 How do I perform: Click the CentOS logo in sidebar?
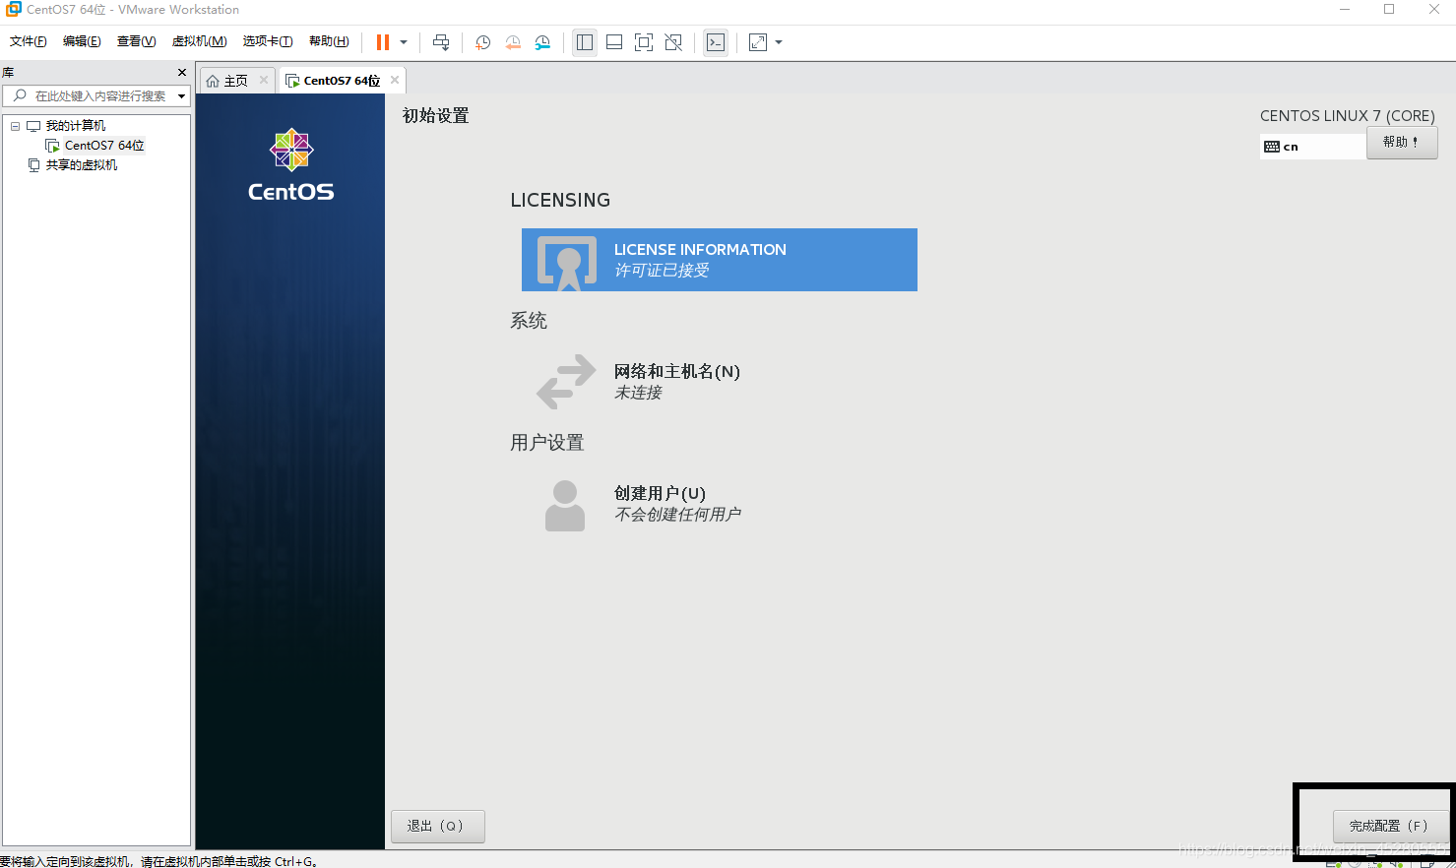[x=291, y=165]
